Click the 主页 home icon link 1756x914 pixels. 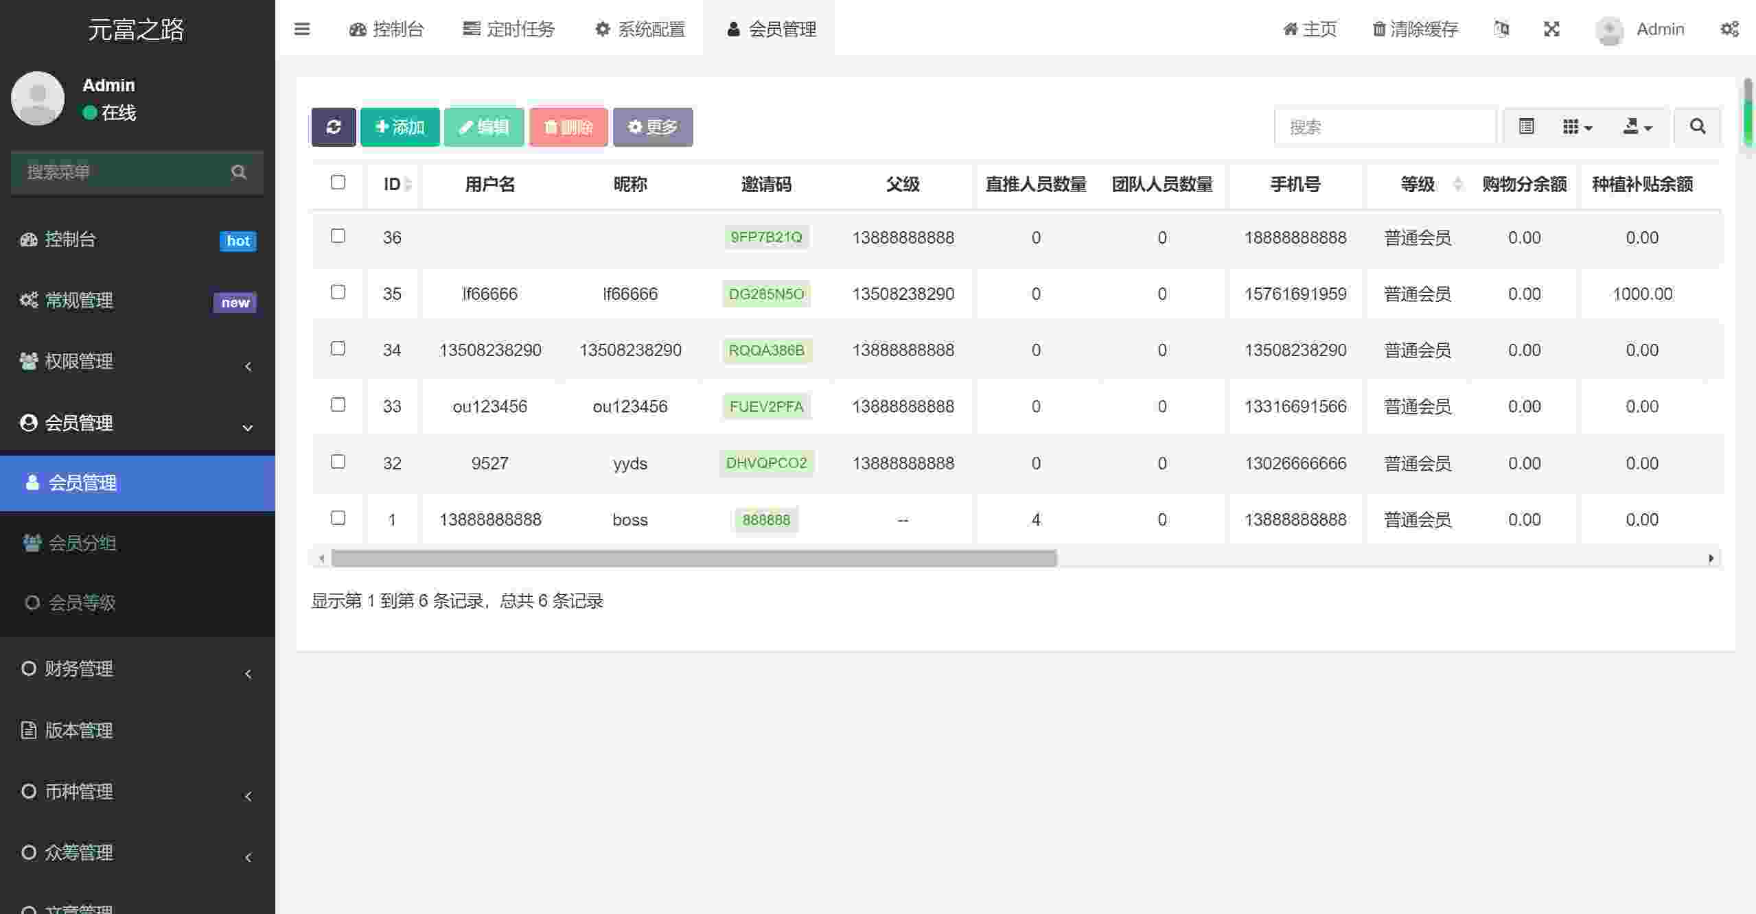(x=1310, y=29)
